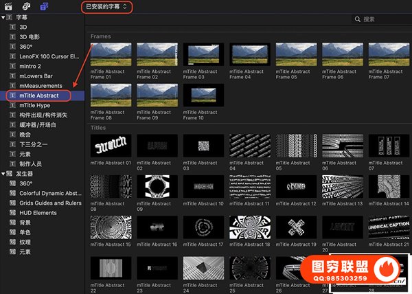Open the Libraries sidebar clapperboard icon
Screen dimensions: 412x294
point(9,6)
